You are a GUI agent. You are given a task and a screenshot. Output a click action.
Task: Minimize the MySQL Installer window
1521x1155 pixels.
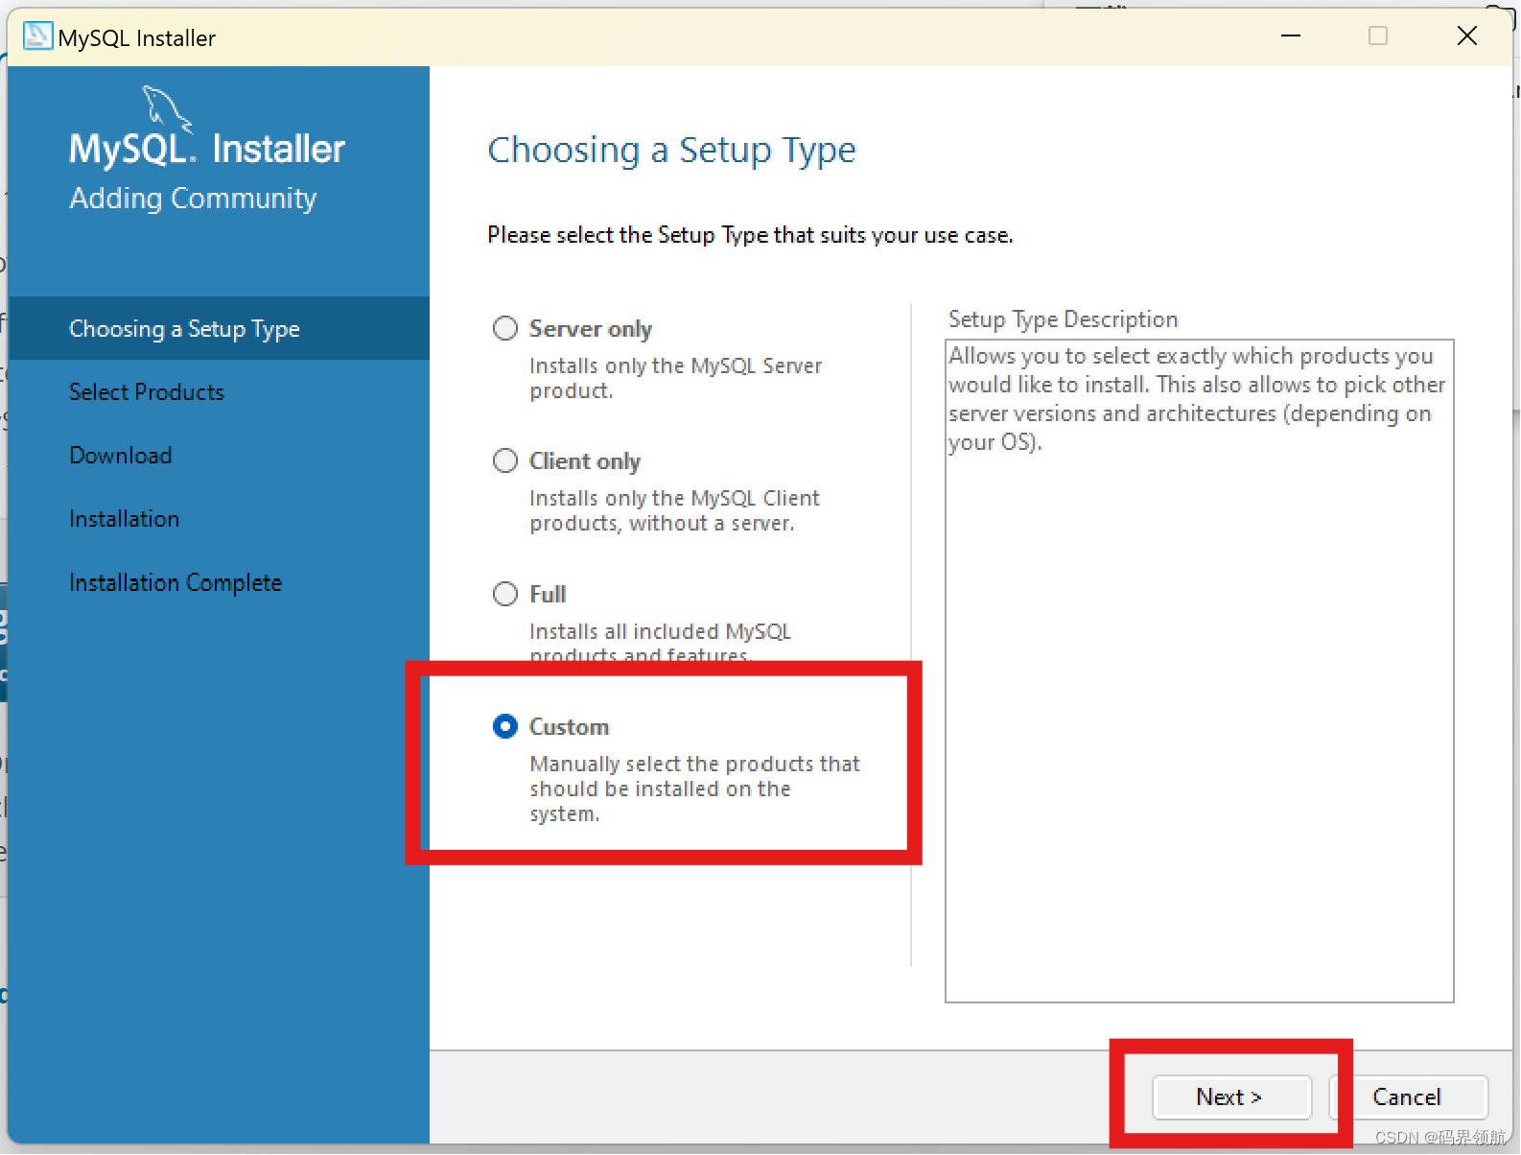[1291, 36]
